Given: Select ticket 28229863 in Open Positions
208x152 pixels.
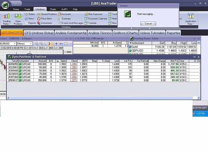Looking at the screenshot, I should pos(104,67).
